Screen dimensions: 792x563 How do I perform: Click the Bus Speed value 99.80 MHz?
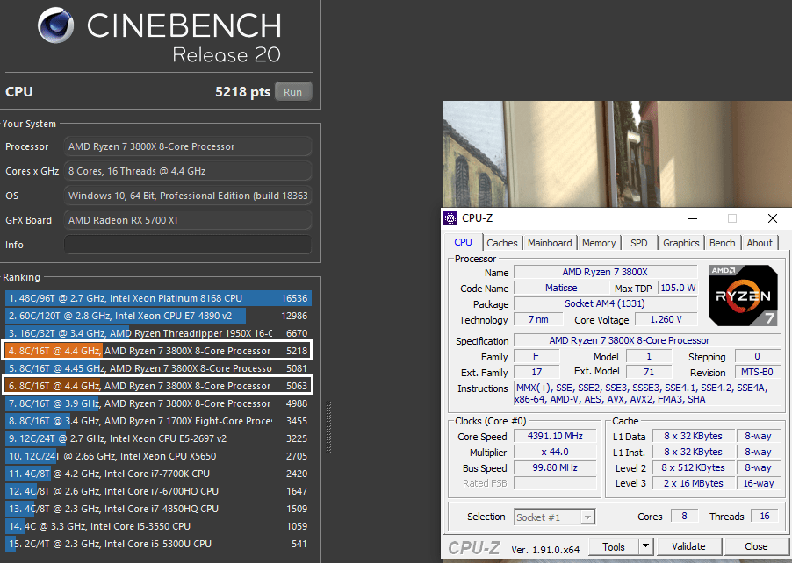[555, 467]
